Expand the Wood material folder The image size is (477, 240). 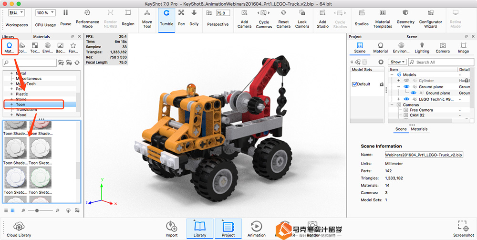coord(11,115)
